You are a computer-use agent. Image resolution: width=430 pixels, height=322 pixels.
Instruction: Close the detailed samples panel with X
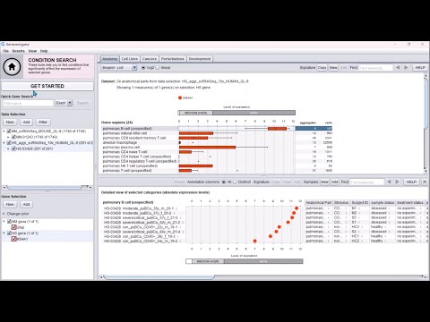(x=425, y=182)
